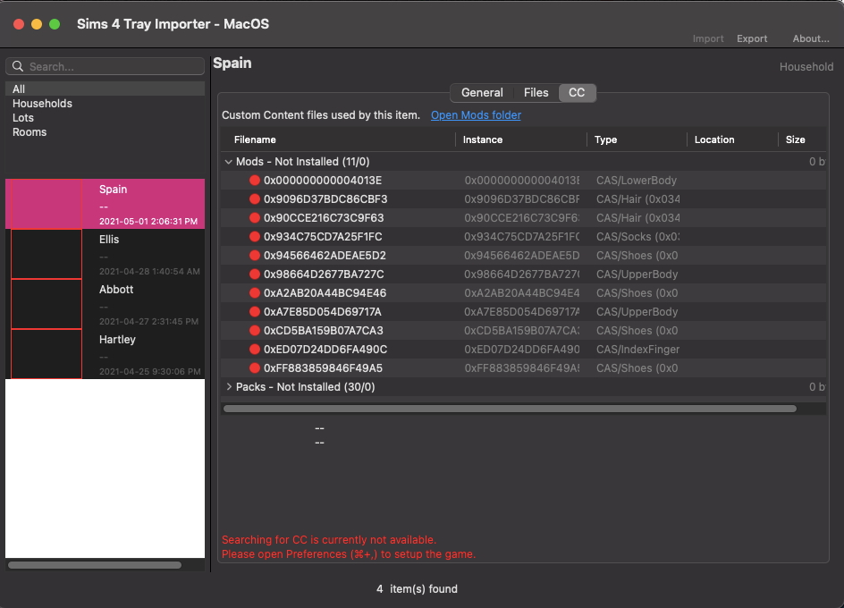Switch to the Files tab
This screenshot has height=608, width=844.
[536, 93]
